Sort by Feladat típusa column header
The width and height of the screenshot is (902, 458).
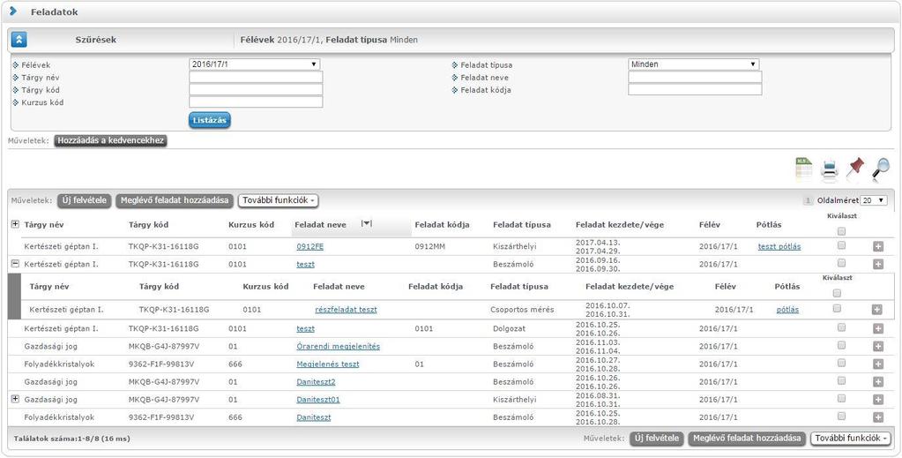(x=522, y=225)
